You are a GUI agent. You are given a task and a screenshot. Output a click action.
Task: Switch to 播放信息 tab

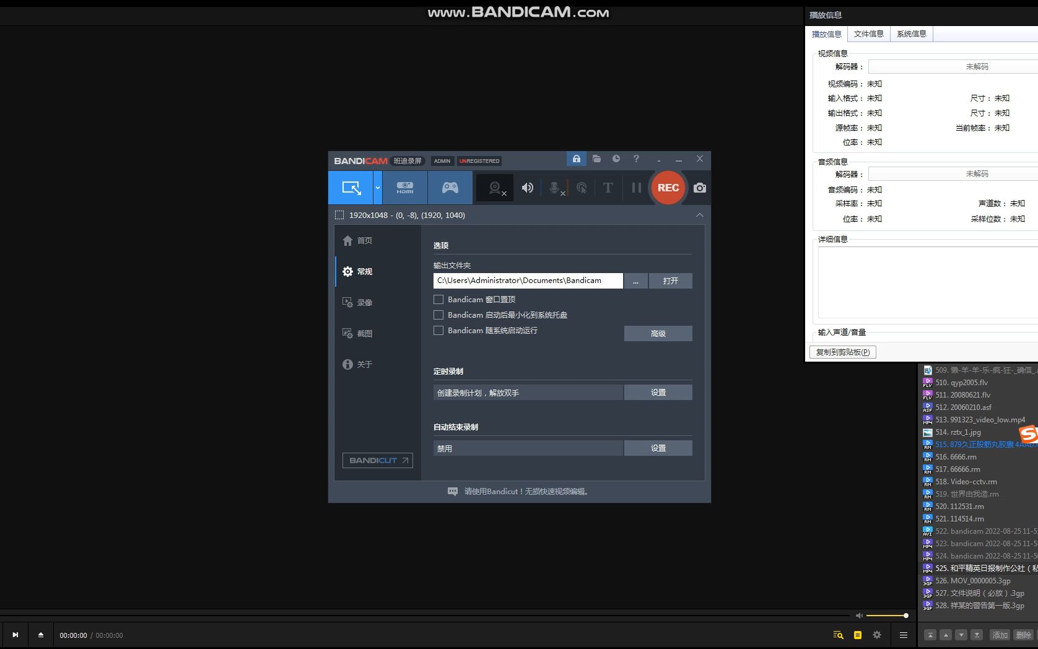pos(827,34)
